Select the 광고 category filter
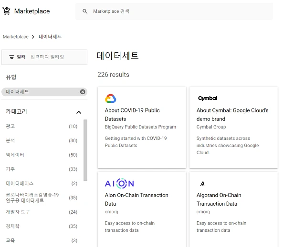294x247 pixels. coord(10,127)
